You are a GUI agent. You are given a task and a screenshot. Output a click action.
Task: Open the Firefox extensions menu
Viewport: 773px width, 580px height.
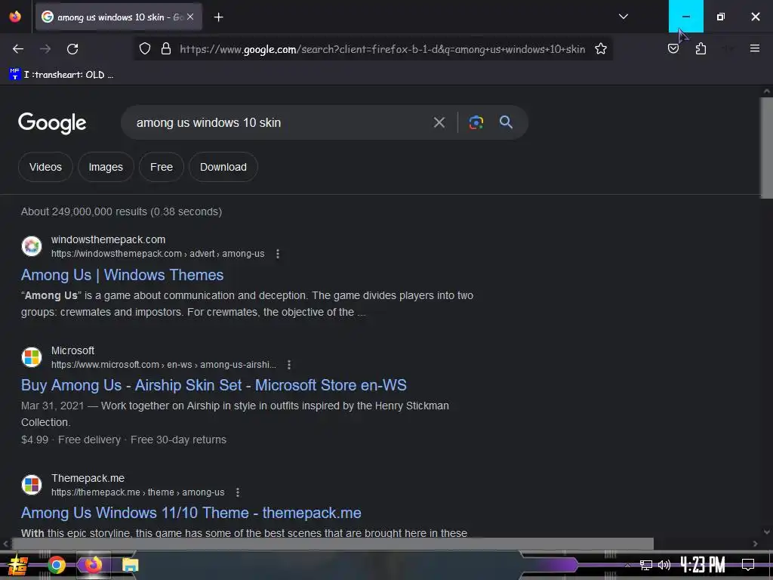tap(701, 49)
